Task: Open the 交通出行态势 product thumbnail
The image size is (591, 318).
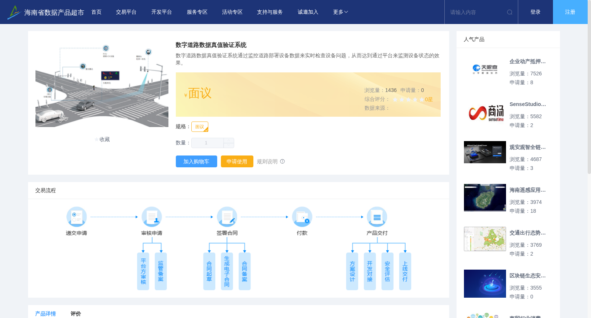Action: 485,239
